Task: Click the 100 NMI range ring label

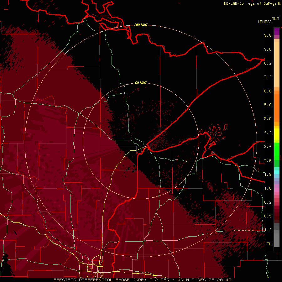Action: click(141, 25)
